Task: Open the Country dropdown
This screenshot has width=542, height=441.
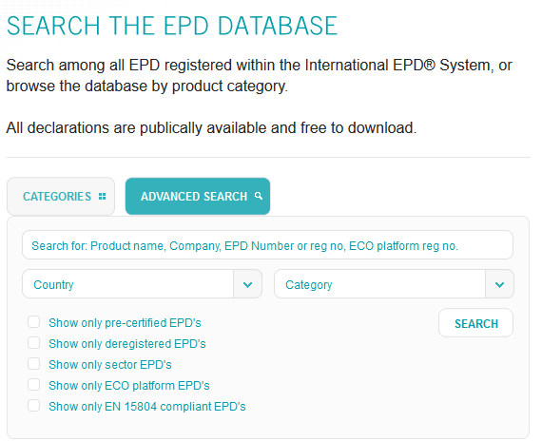Action: (x=142, y=284)
